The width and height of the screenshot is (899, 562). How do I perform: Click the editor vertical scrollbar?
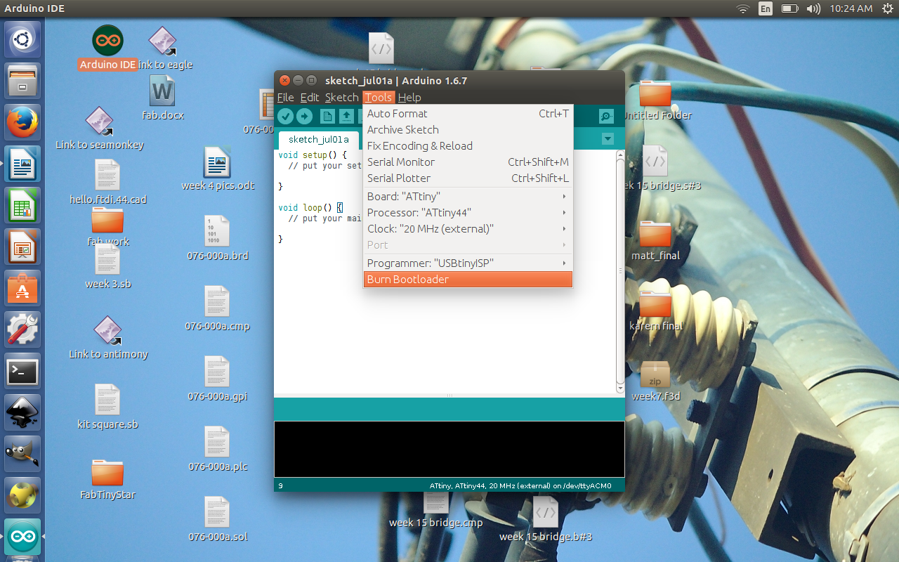click(x=620, y=271)
